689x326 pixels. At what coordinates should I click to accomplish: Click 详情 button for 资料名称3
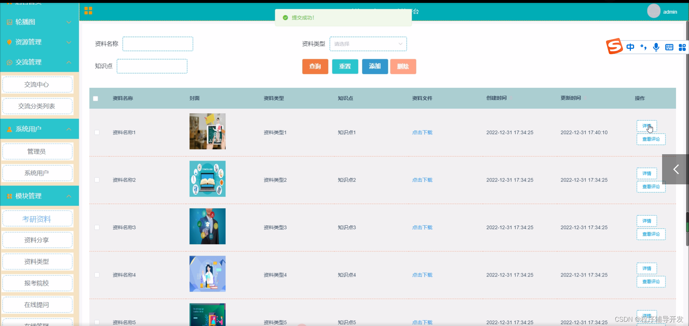click(x=647, y=221)
